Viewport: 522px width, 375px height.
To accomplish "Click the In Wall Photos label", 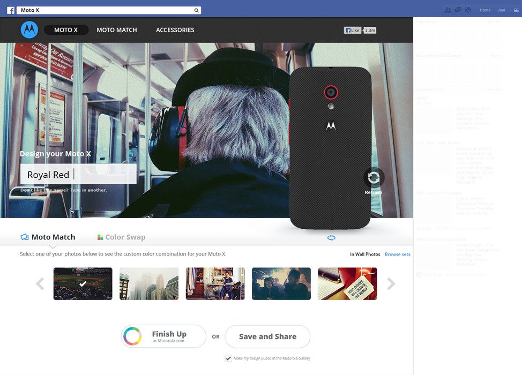I will pyautogui.click(x=365, y=254).
